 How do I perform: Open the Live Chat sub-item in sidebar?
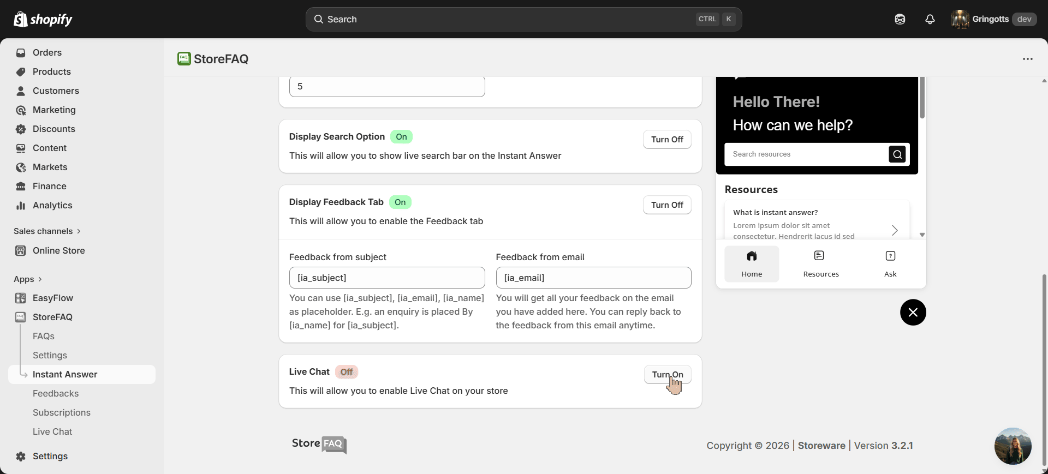click(x=52, y=431)
